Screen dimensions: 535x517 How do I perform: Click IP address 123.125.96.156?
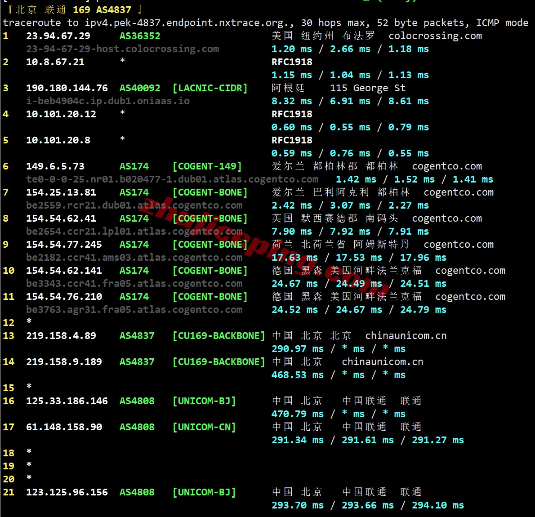[x=67, y=492]
